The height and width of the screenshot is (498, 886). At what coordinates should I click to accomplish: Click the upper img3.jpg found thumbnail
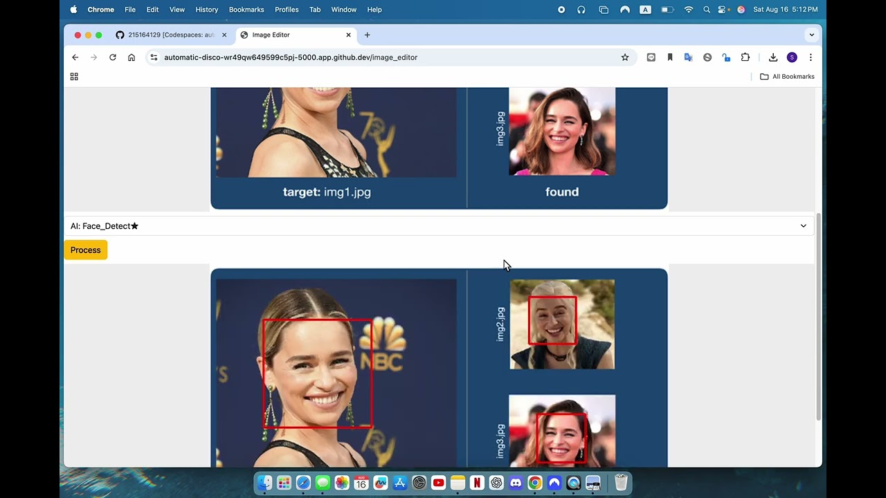pyautogui.click(x=562, y=131)
